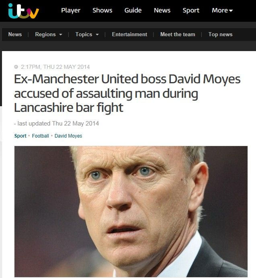Image resolution: width=256 pixels, height=278 pixels.
Task: Select News in the secondary bar
Action: click(x=15, y=34)
